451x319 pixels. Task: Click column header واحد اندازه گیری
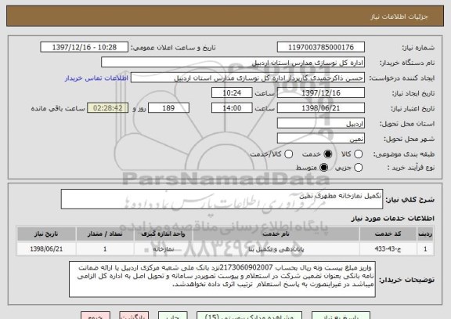(x=163, y=234)
